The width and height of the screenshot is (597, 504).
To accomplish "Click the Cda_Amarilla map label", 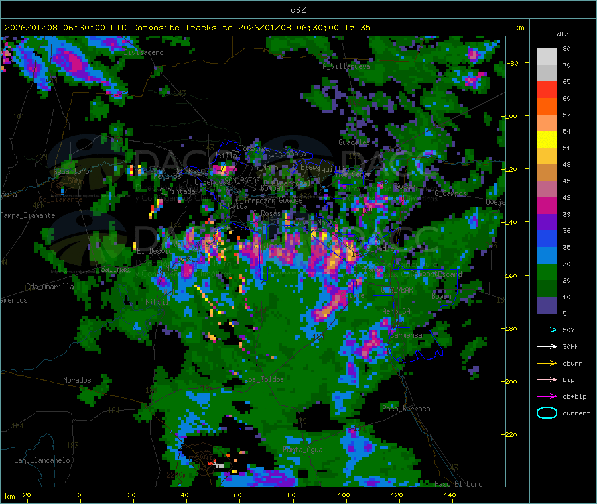I will pos(50,287).
